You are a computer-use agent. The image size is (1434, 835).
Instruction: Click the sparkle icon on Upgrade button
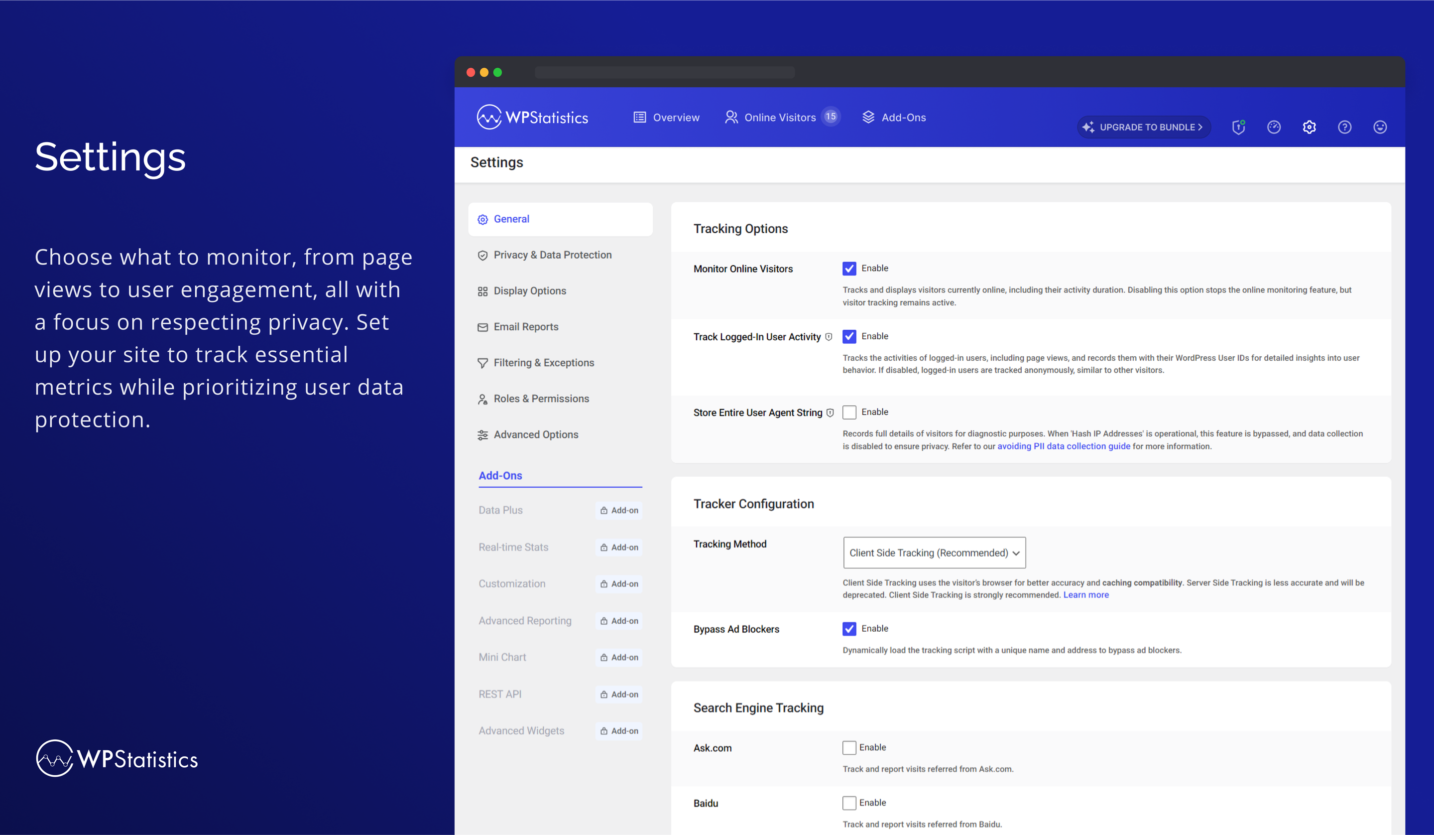pyautogui.click(x=1088, y=127)
